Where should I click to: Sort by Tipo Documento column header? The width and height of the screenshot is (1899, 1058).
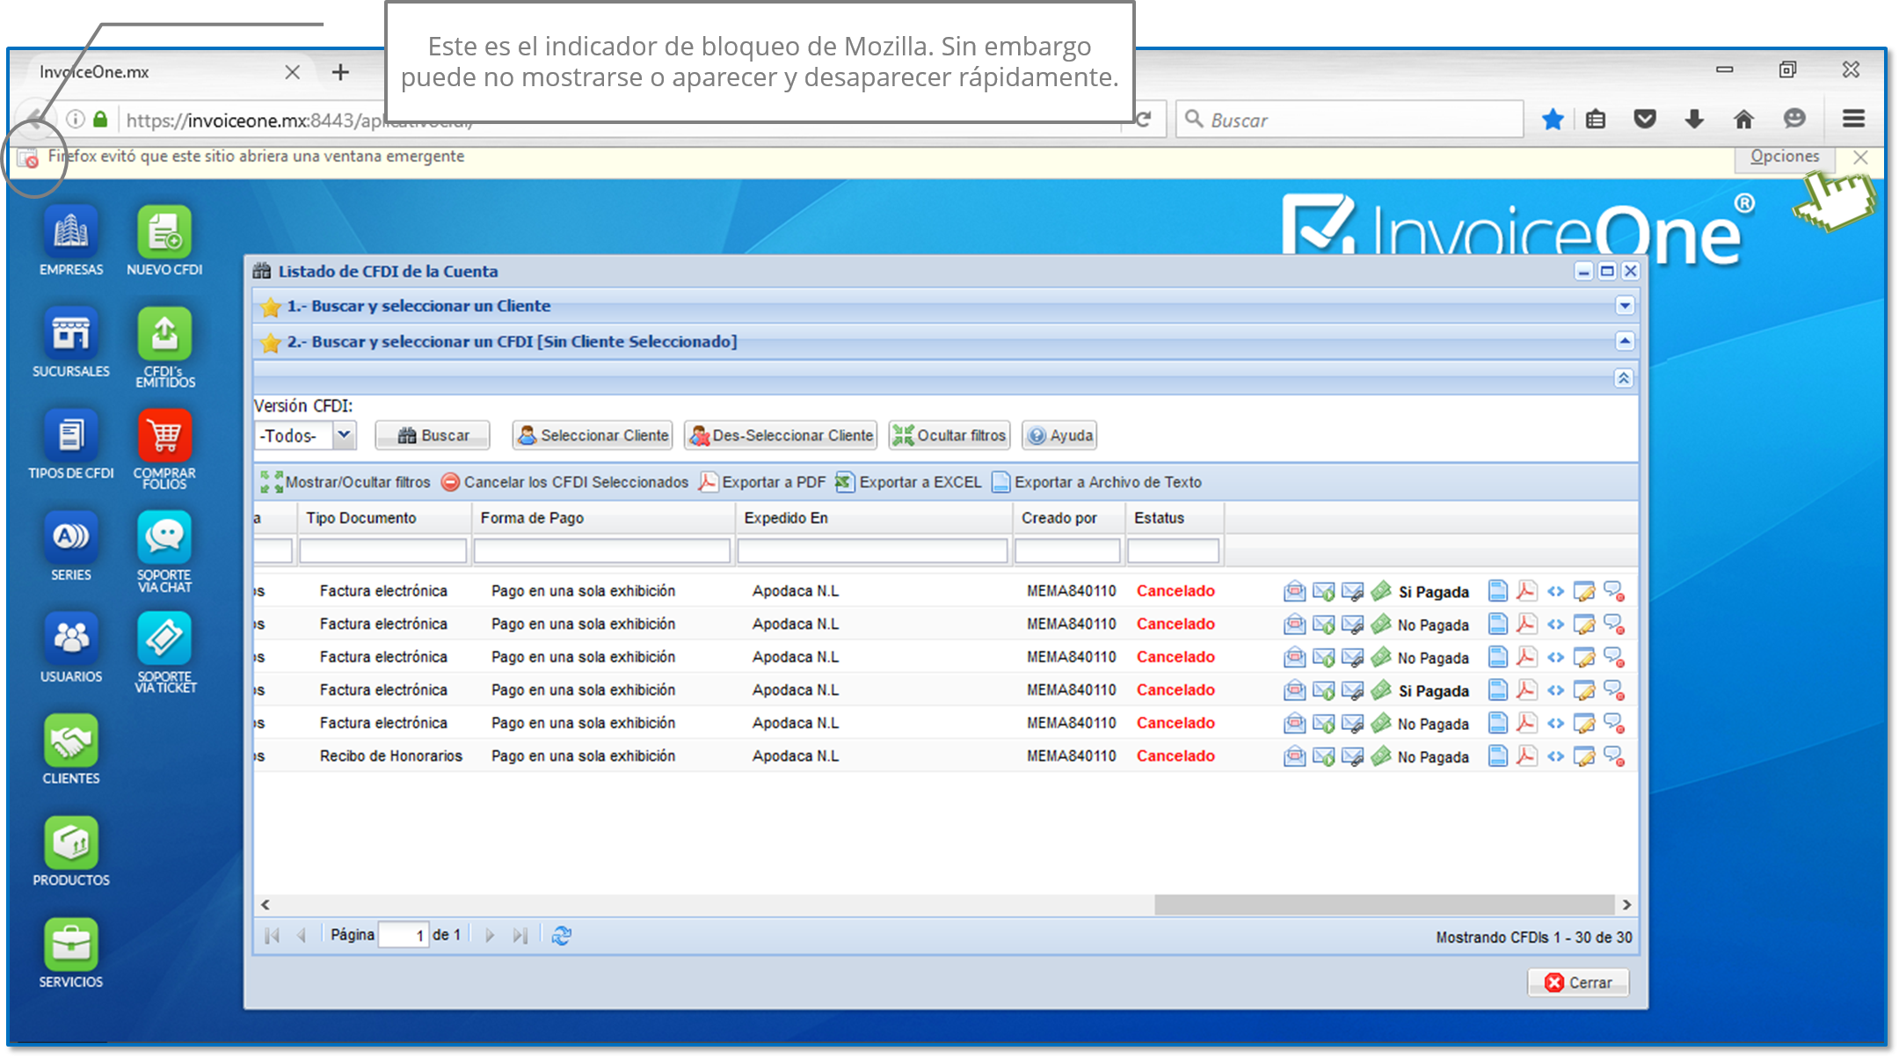[384, 518]
